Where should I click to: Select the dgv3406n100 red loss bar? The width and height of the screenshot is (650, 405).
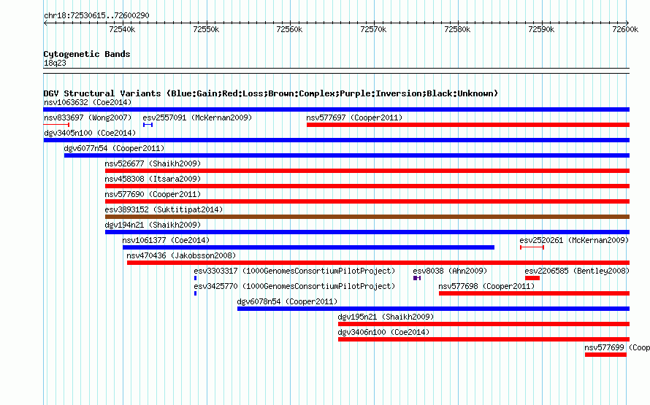[x=483, y=339]
